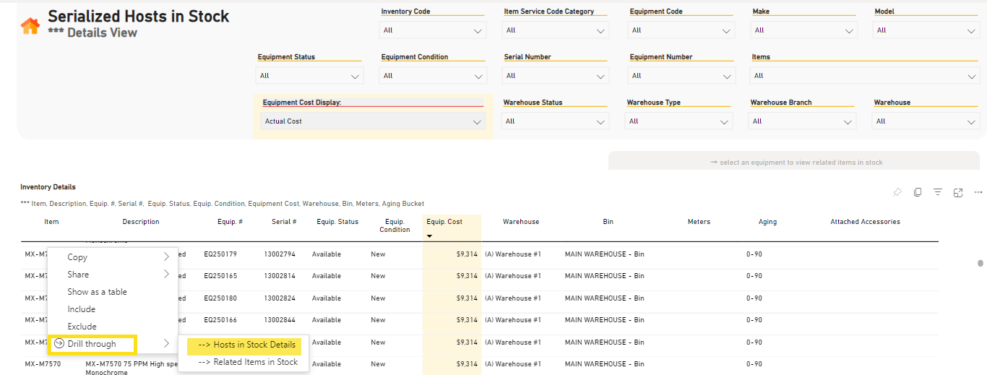Viewport: 987px width, 375px height.
Task: Open the Warehouse Branch dropdown
Action: point(803,121)
